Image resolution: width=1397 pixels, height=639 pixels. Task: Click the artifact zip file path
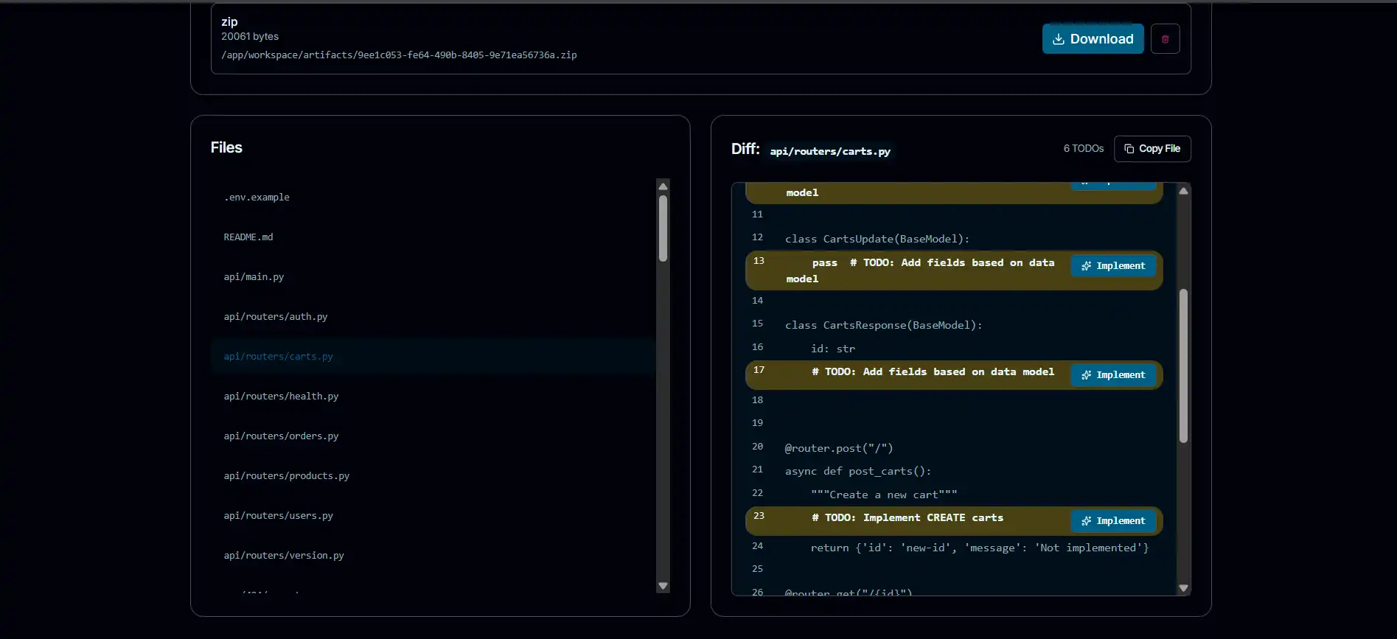pos(399,55)
